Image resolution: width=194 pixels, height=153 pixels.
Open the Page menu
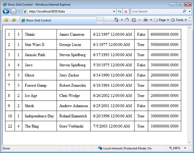pos(161,20)
